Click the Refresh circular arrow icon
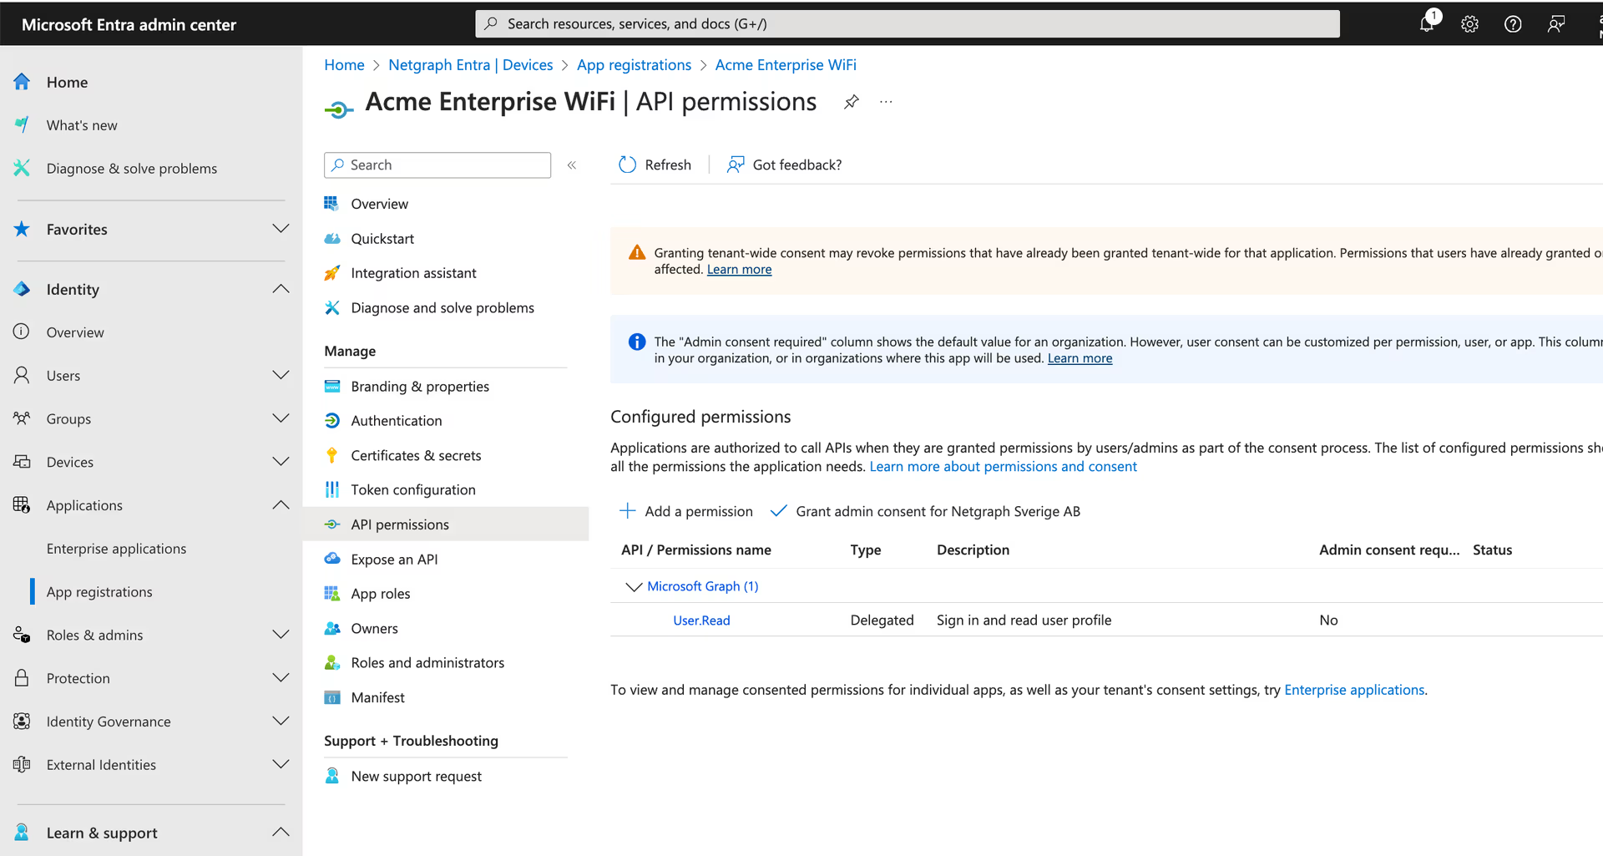Screen dimensions: 1603x856 pyautogui.click(x=627, y=165)
